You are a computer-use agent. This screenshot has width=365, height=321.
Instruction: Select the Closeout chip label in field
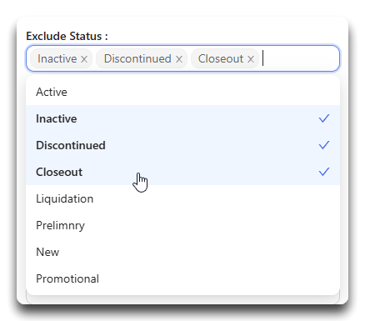point(221,59)
